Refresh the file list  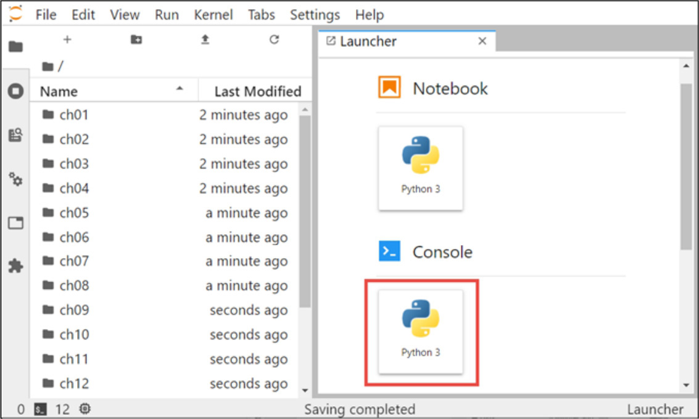[x=275, y=39]
